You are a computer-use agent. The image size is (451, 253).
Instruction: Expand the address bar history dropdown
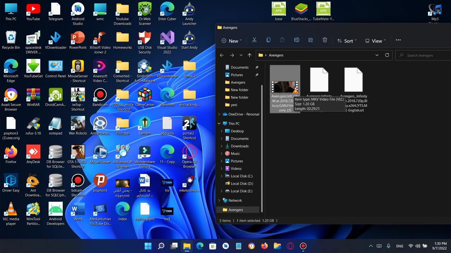[377, 55]
